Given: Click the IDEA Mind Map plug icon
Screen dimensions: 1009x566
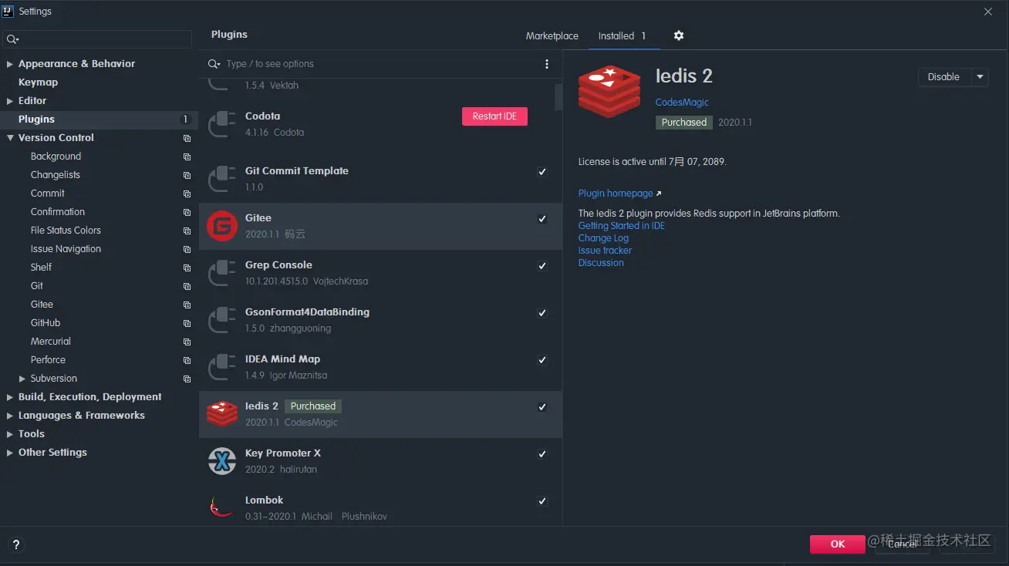Looking at the screenshot, I should pos(222,367).
